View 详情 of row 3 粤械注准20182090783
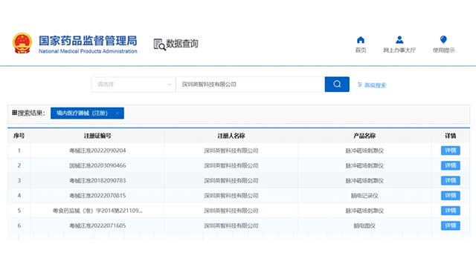Screen dimensions: 476x267 click(x=451, y=180)
